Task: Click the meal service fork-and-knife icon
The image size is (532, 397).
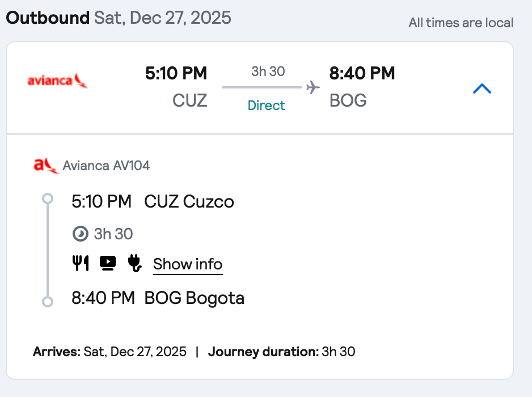Action: (81, 263)
